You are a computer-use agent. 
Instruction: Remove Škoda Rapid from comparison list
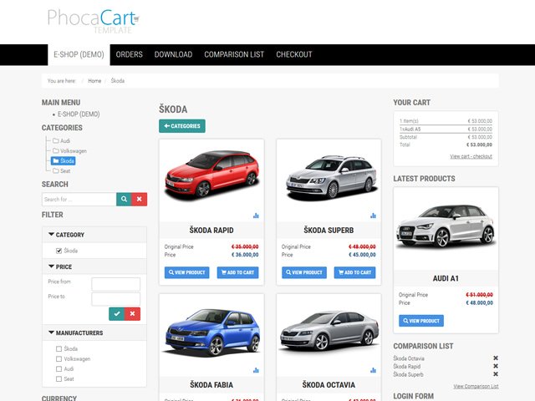coord(496,366)
